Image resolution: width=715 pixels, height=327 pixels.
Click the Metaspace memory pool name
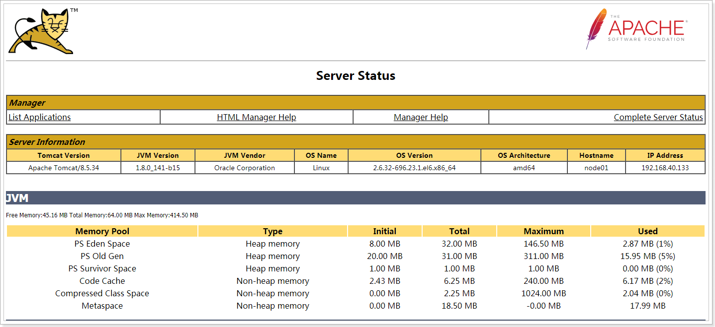[x=102, y=306]
